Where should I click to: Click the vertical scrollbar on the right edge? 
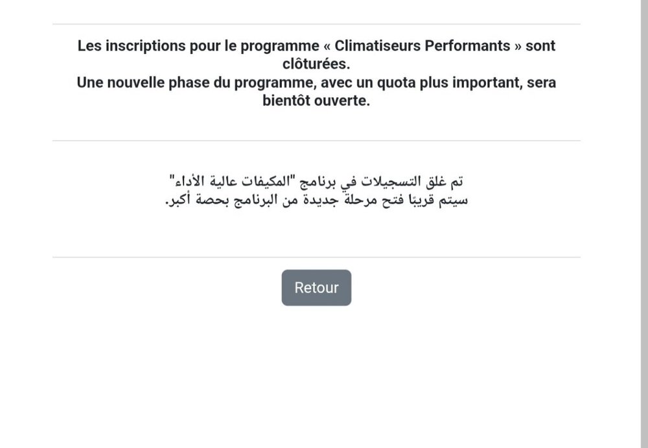[644, 224]
